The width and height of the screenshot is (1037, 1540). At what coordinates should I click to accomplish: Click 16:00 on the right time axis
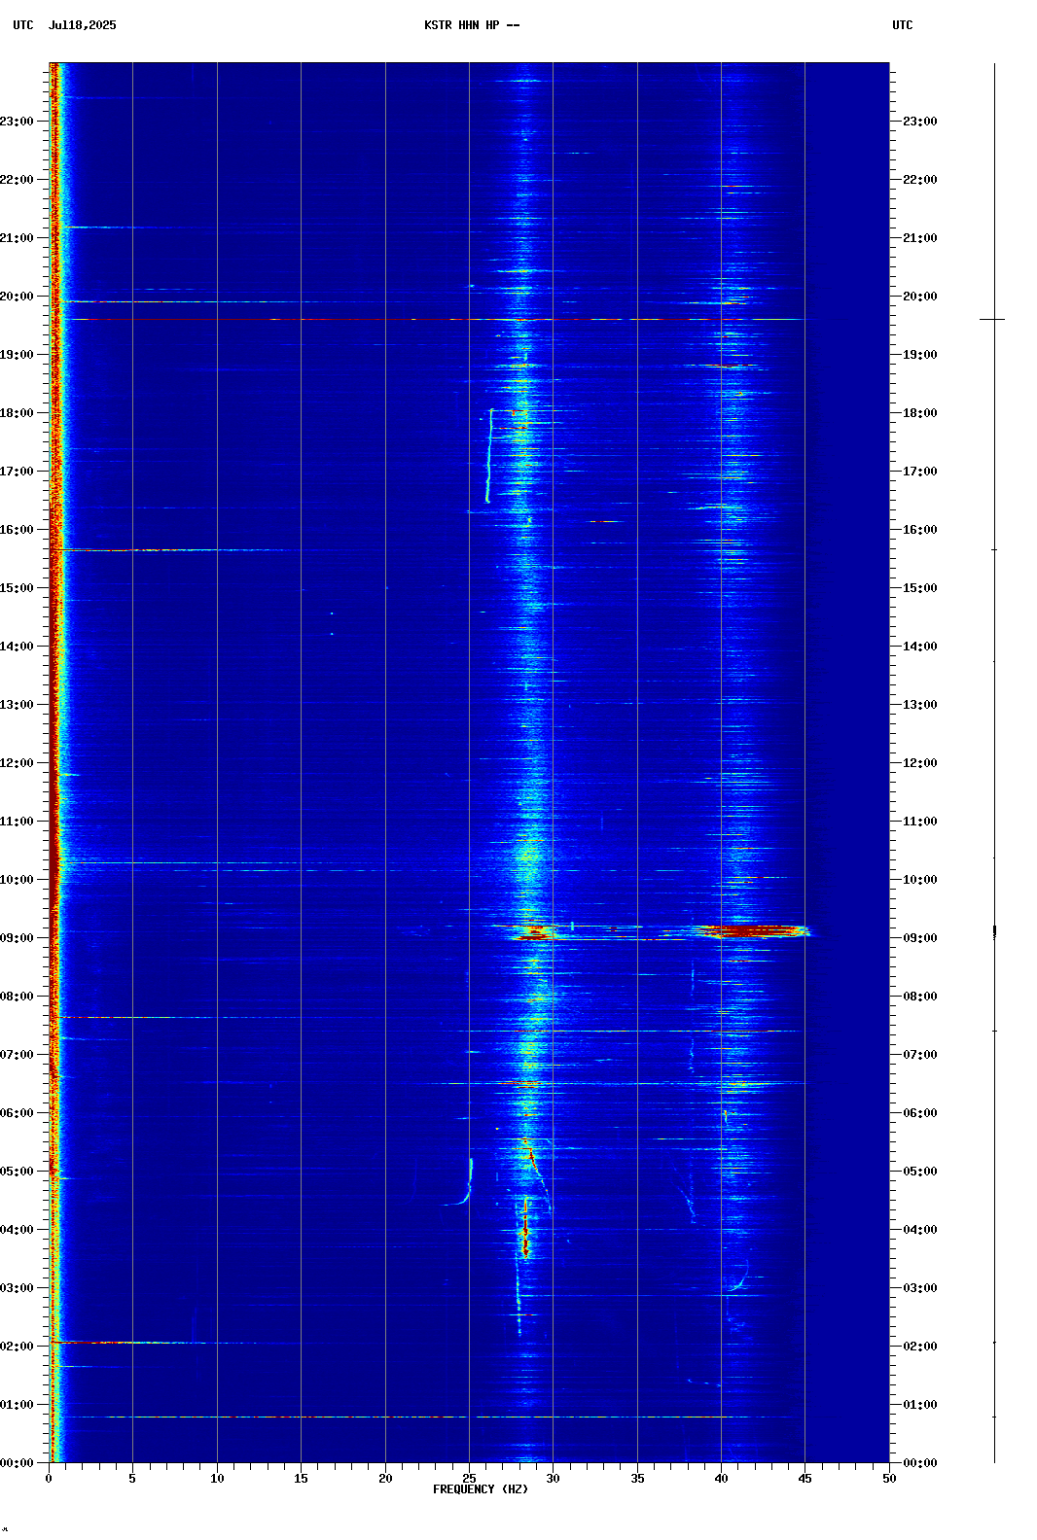(x=920, y=530)
